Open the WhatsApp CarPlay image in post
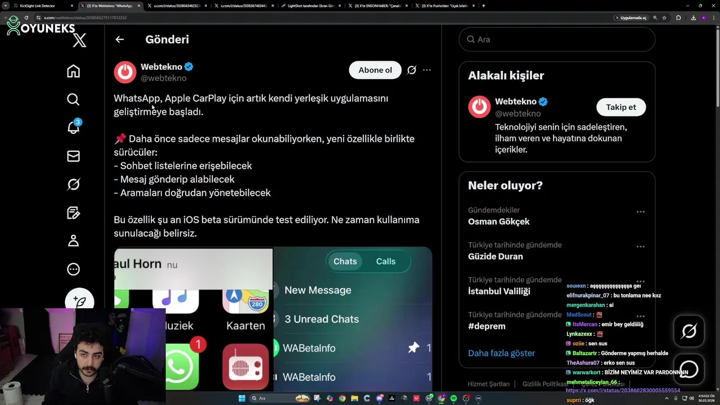720x405 pixels. pos(273,319)
